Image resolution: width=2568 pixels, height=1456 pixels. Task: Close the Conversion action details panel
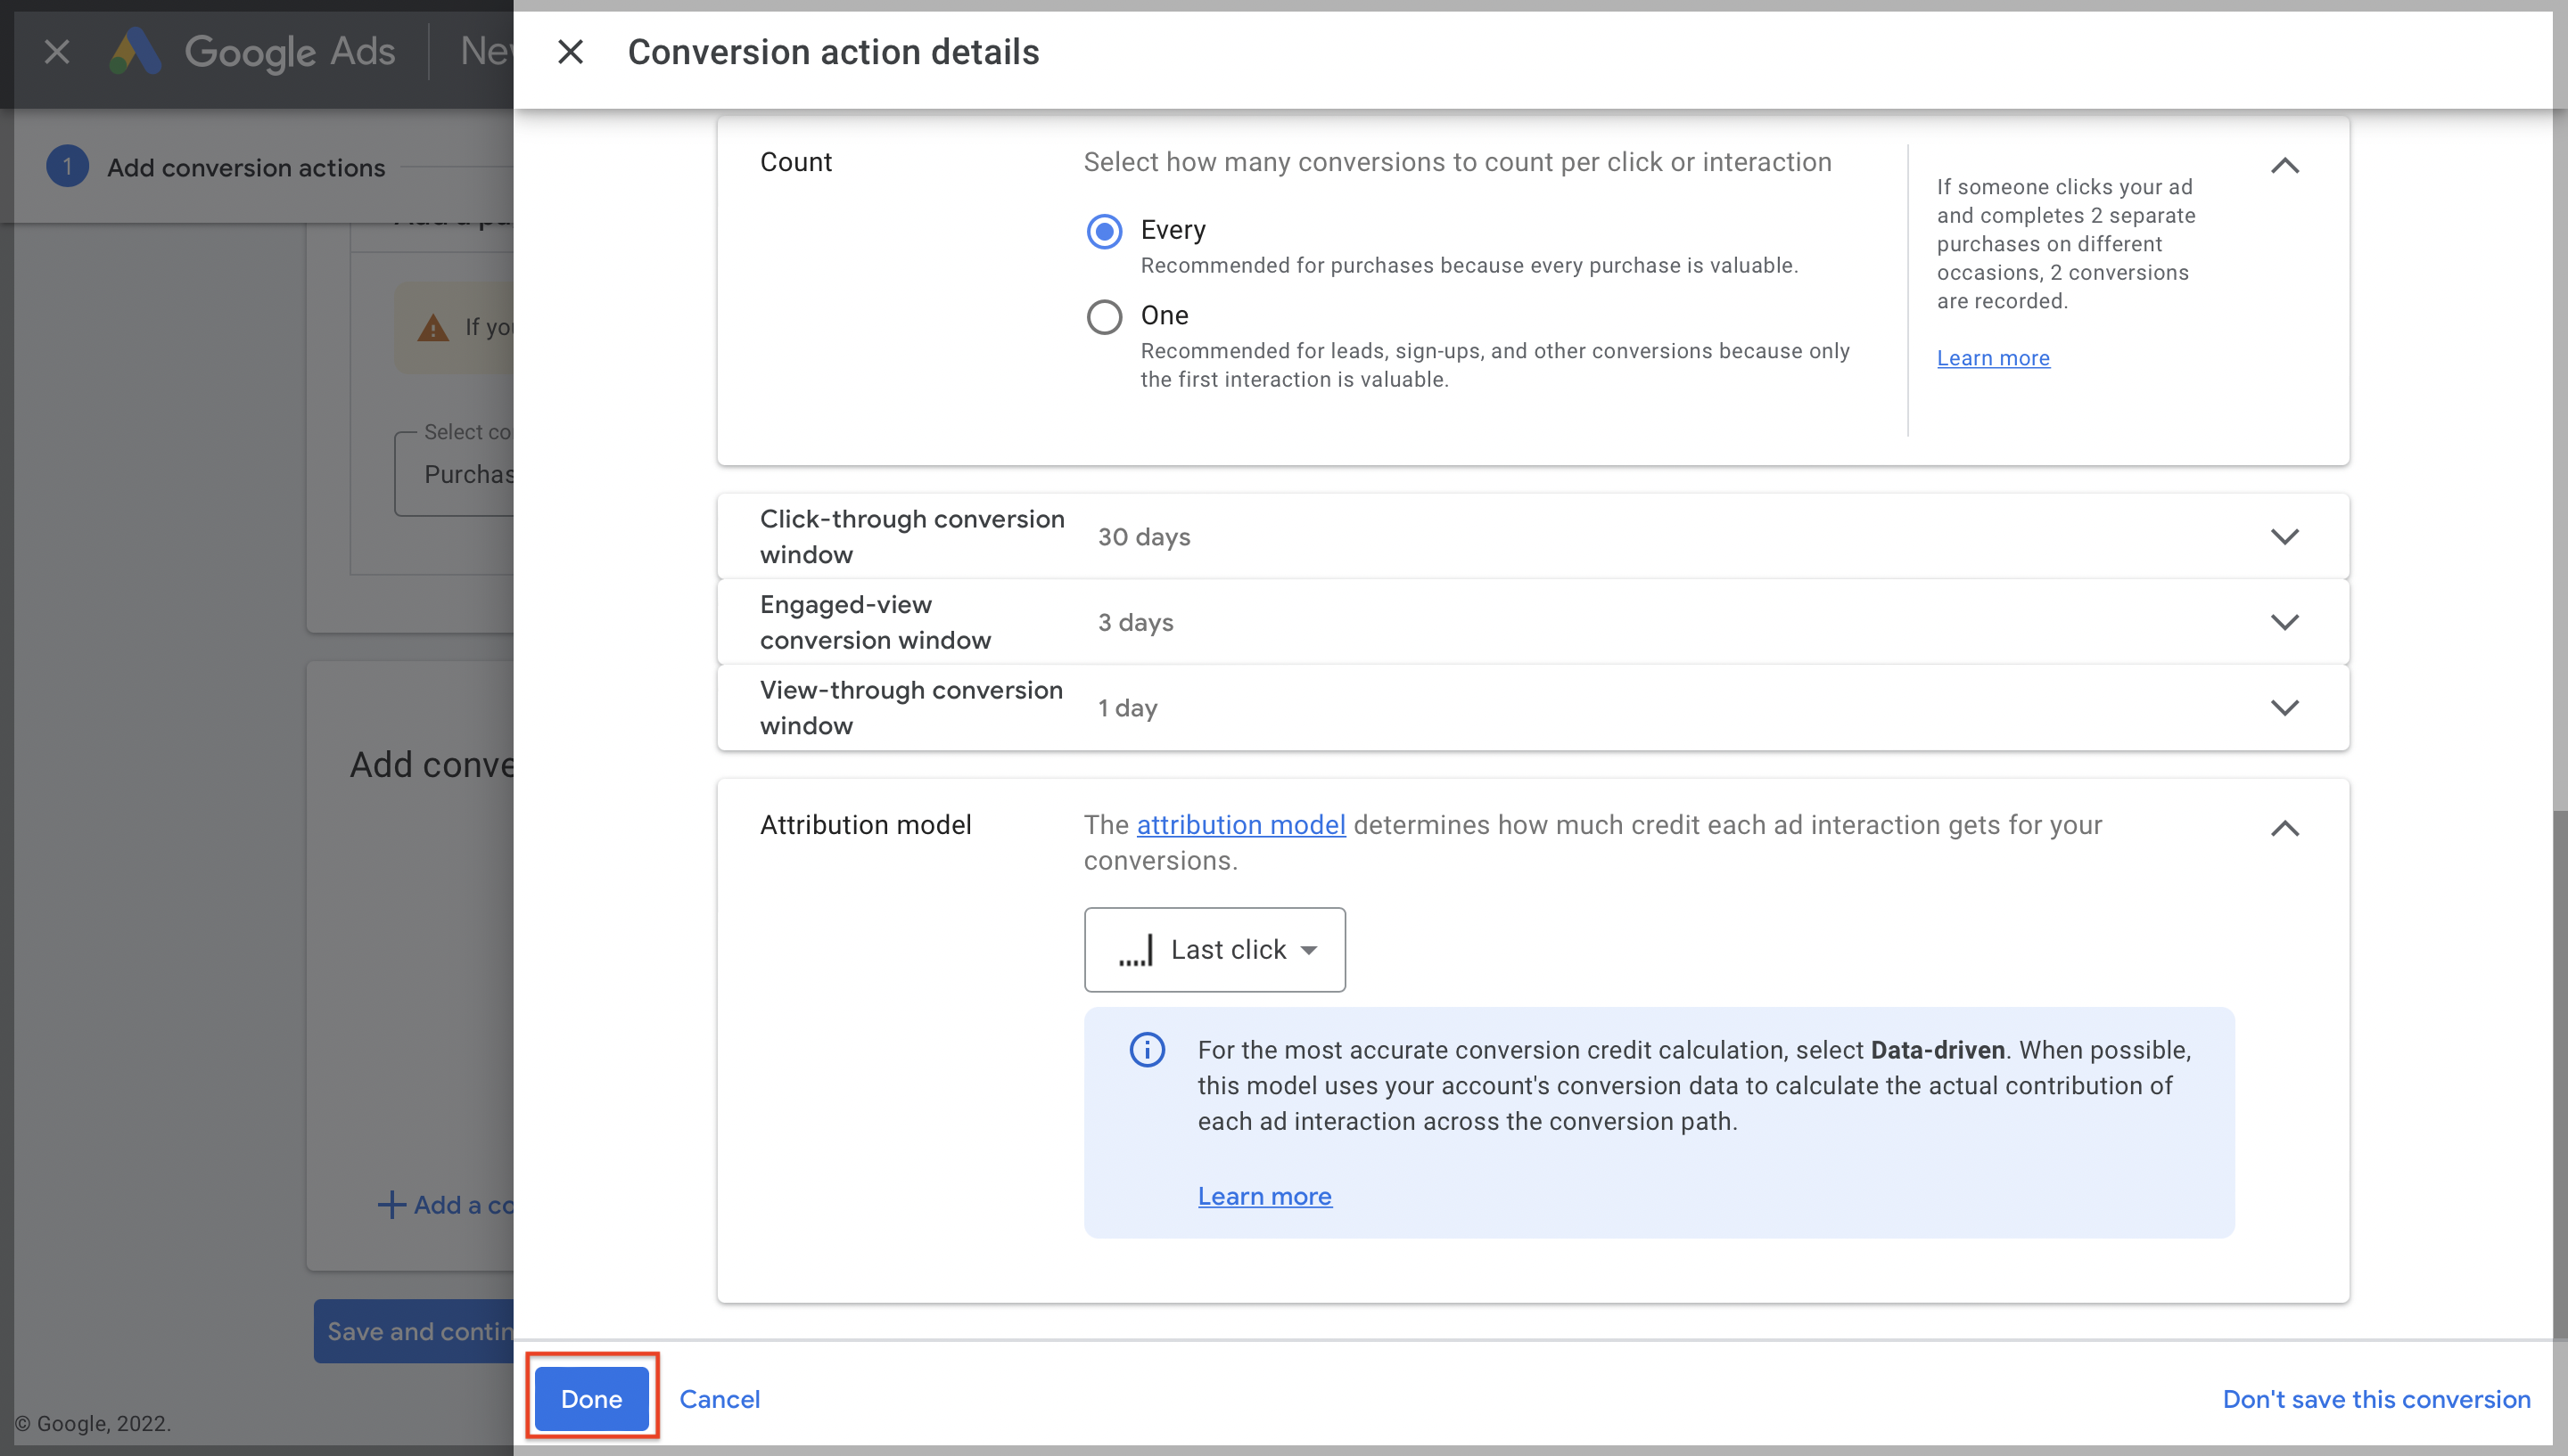click(x=571, y=52)
